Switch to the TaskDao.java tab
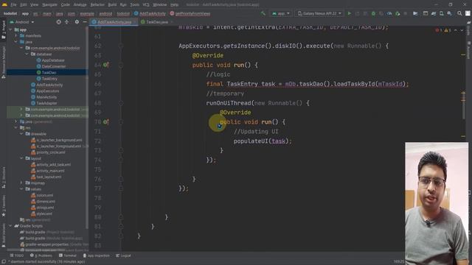Viewport: 472px width, 265px height. (156, 22)
